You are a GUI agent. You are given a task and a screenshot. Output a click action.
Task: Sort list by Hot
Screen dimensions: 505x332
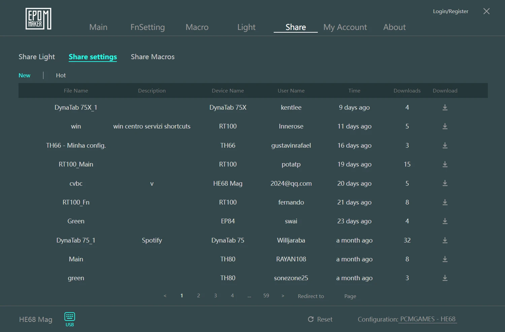point(61,75)
